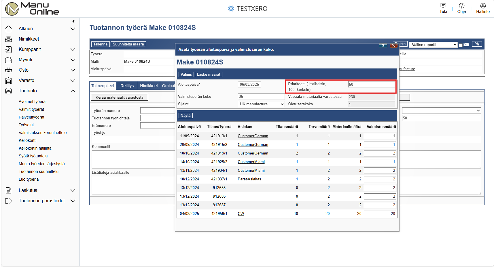This screenshot has height=267, width=494.
Task: Click the Tuotannon perustiedot arrow icon
Action: 9,201
